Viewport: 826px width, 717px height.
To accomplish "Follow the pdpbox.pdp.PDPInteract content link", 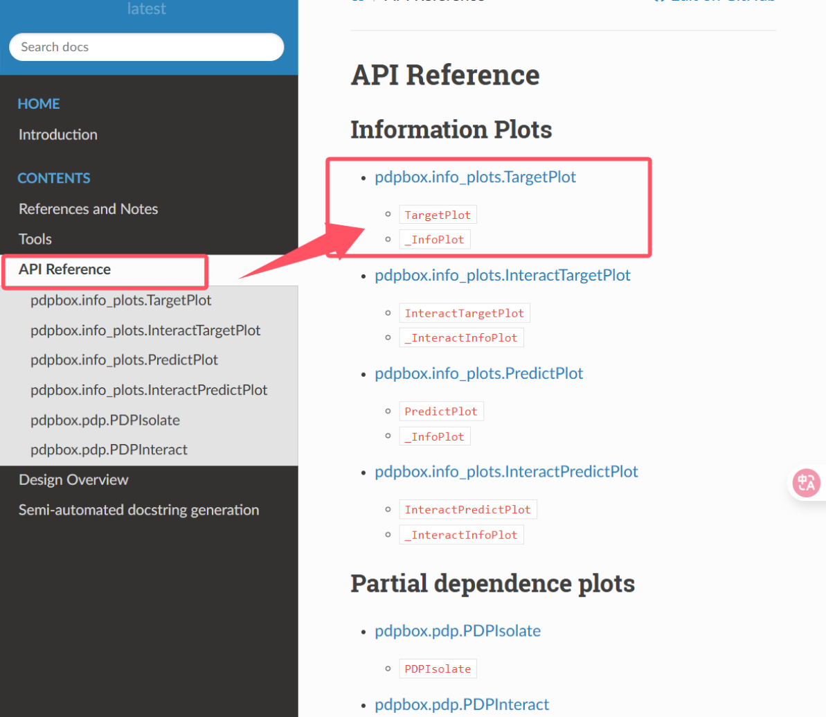I will [462, 705].
